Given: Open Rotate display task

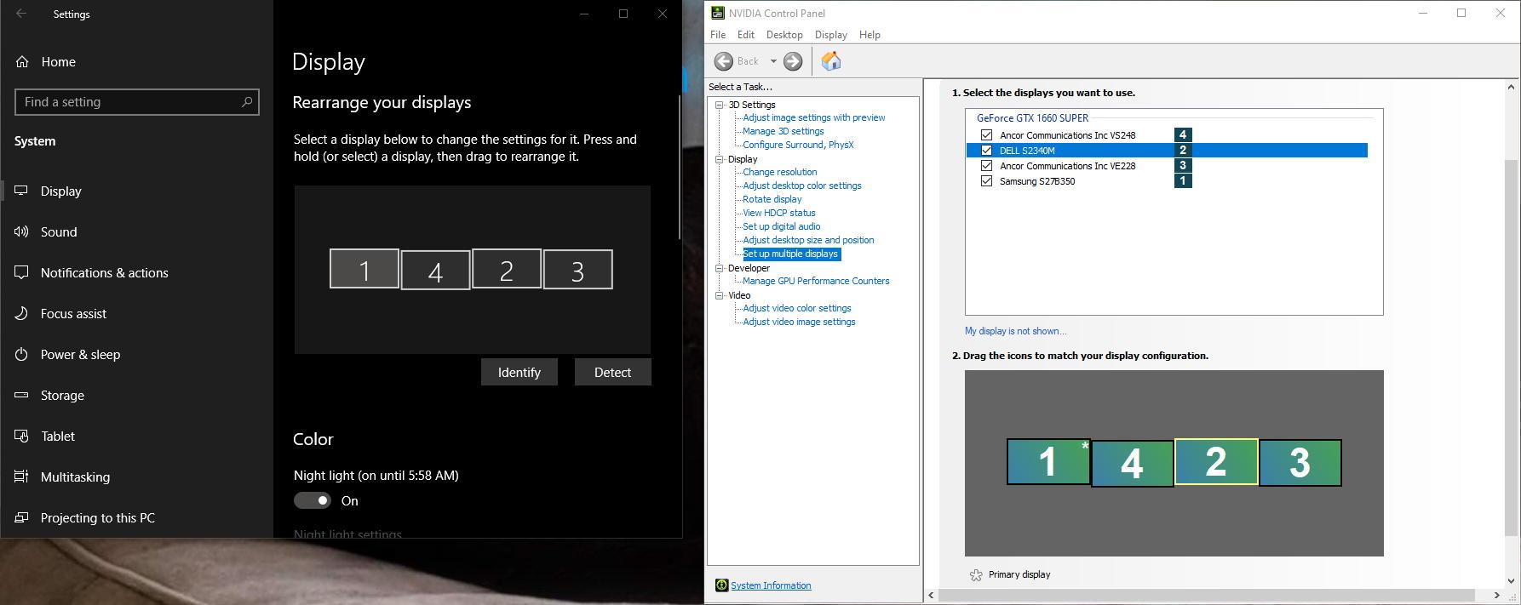Looking at the screenshot, I should coord(772,199).
